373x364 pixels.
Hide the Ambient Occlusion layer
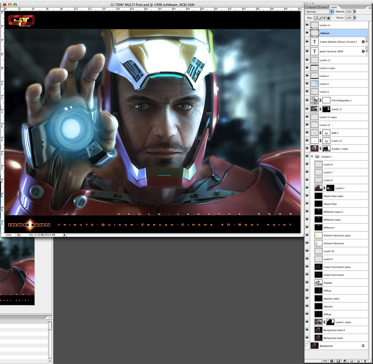(x=307, y=243)
